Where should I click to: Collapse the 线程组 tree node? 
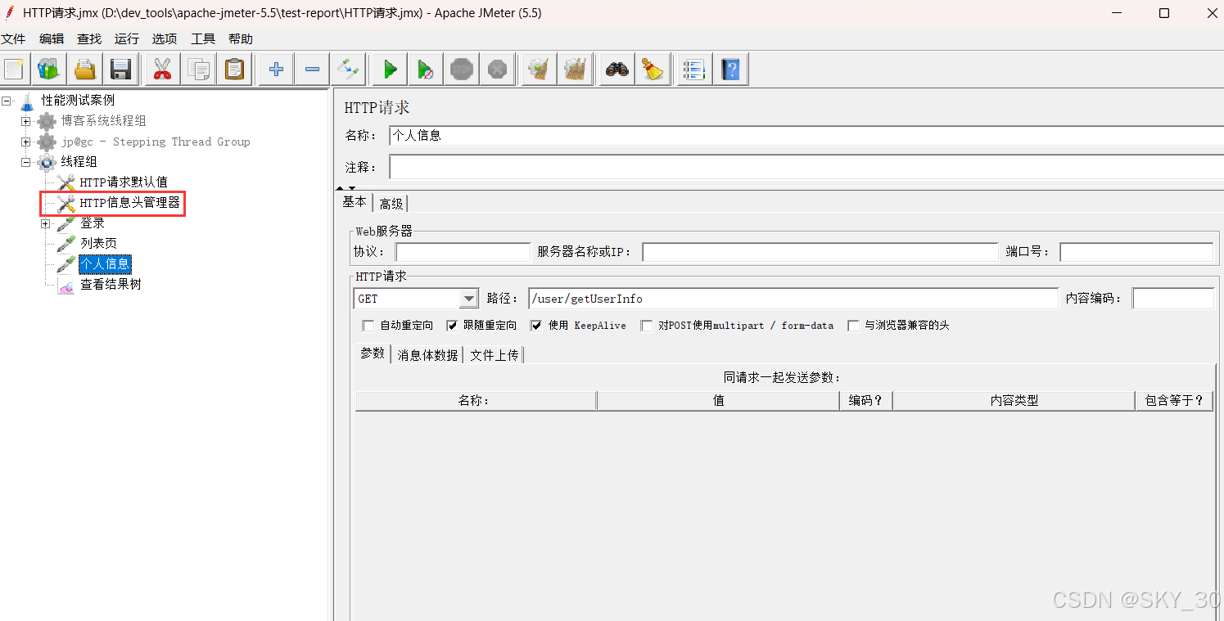click(x=26, y=162)
